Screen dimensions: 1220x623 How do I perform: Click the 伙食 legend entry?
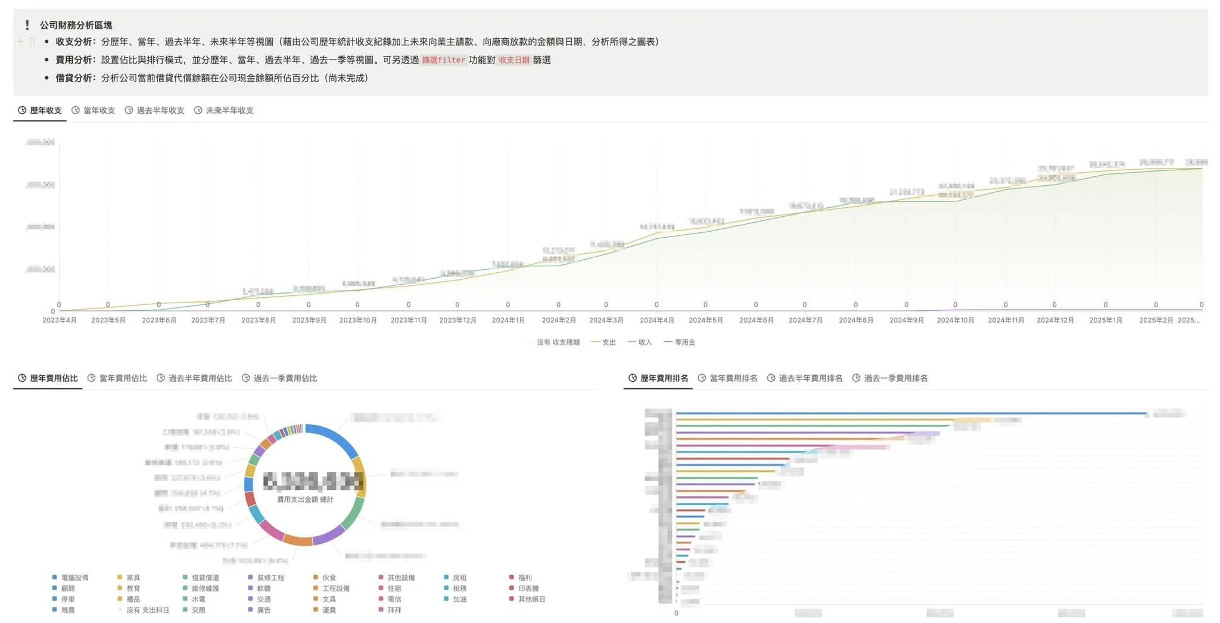coord(325,578)
